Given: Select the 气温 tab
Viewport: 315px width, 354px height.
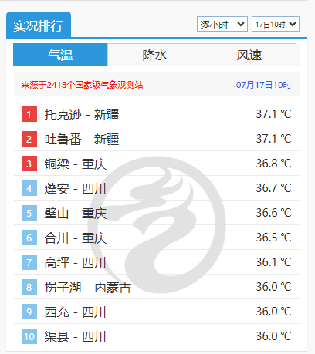Looking at the screenshot, I should [x=60, y=55].
